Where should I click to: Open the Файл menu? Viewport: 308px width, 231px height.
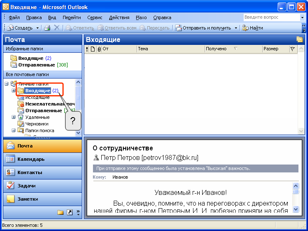[x=14, y=18]
